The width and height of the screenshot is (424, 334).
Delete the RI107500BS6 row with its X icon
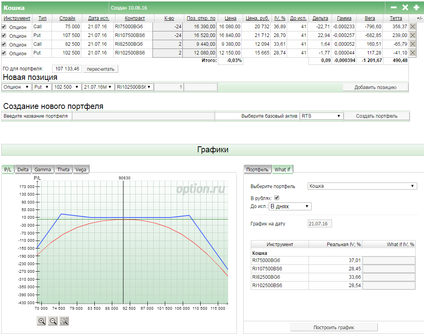click(x=412, y=35)
